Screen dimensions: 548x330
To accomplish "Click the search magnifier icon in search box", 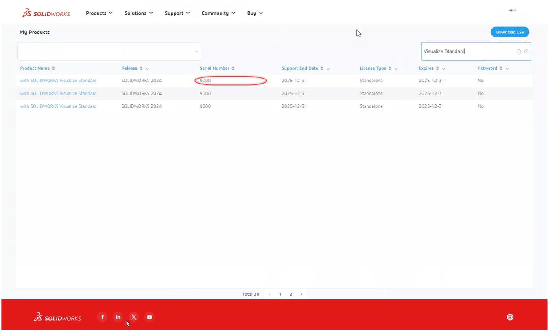I will [x=519, y=51].
